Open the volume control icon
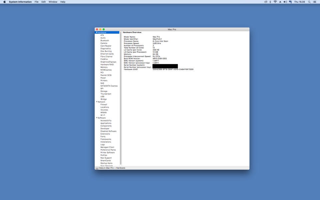This screenshot has height=200, width=320. pos(285,2)
